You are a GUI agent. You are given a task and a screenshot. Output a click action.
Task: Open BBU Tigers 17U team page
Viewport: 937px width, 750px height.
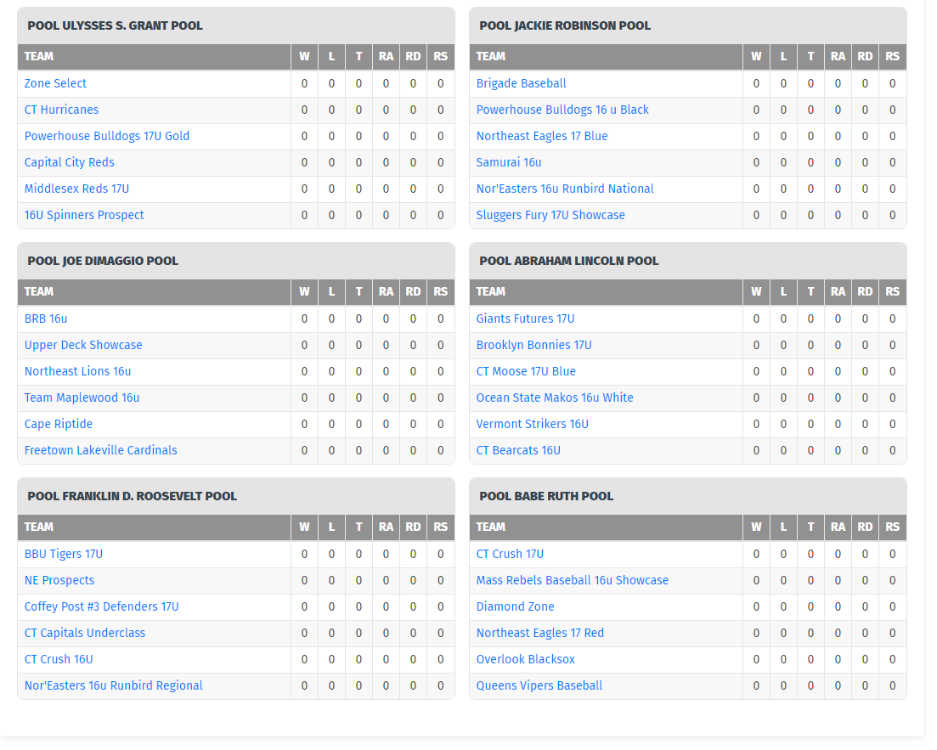click(64, 554)
